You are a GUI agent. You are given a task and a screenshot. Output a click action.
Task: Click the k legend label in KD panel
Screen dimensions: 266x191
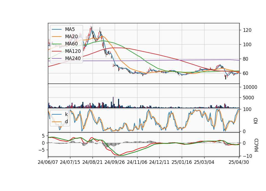(x=66, y=114)
